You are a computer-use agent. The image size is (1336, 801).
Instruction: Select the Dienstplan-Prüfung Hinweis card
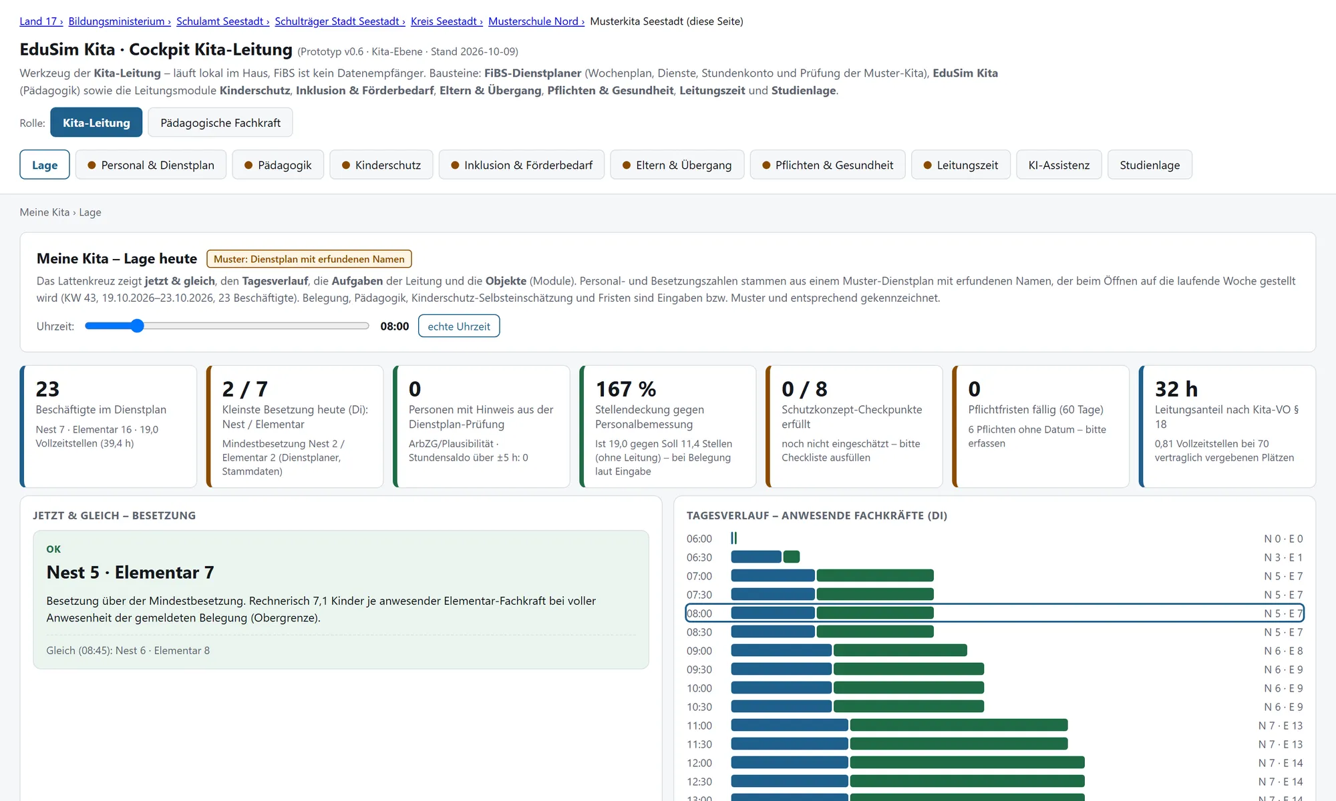[481, 427]
